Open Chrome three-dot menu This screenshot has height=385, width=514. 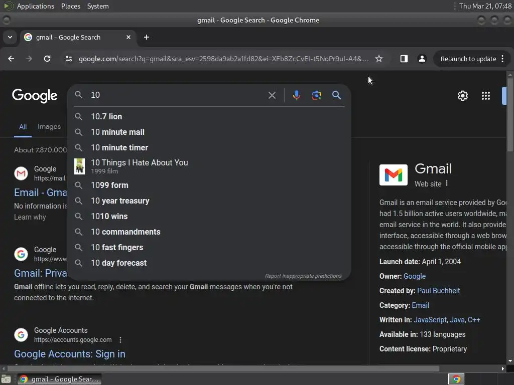502,59
